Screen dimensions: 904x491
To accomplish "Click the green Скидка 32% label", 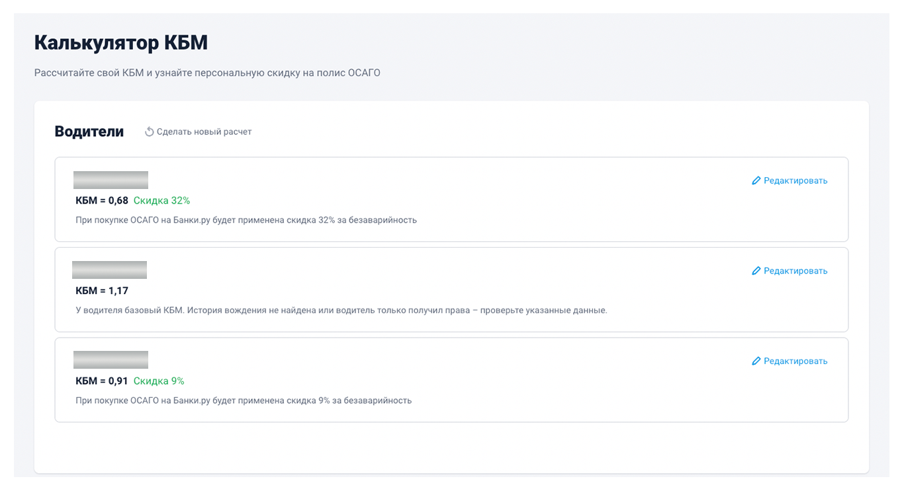I will pyautogui.click(x=161, y=200).
